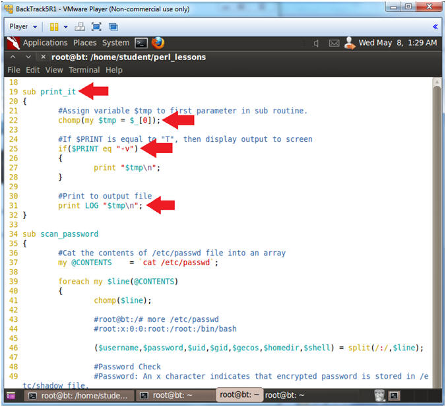This screenshot has height=407, width=446.
Task: Click on 'chomp($line);' line
Action: coord(123,300)
